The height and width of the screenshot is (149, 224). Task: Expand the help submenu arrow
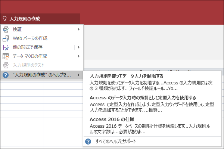pyautogui.click(x=78, y=75)
